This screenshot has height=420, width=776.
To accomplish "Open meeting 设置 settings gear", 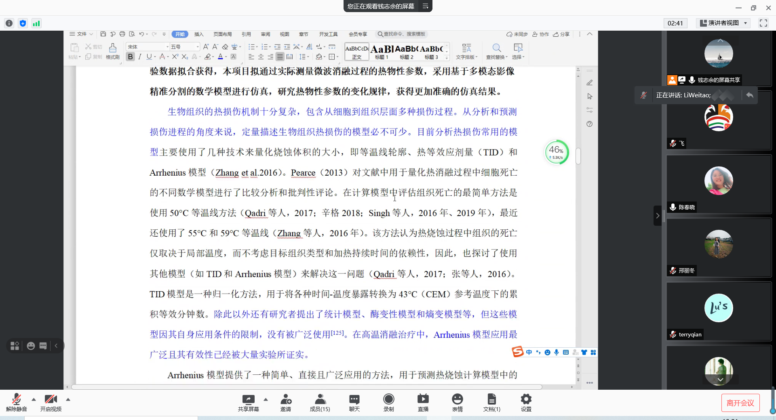I will (526, 402).
